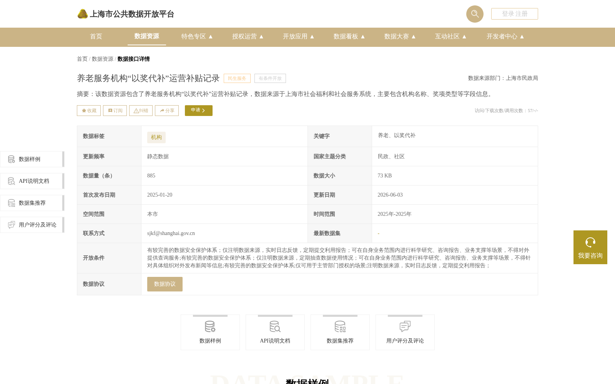Screen dimensions: 615x384
Task: Click the 申请 apply button
Action: [199, 111]
